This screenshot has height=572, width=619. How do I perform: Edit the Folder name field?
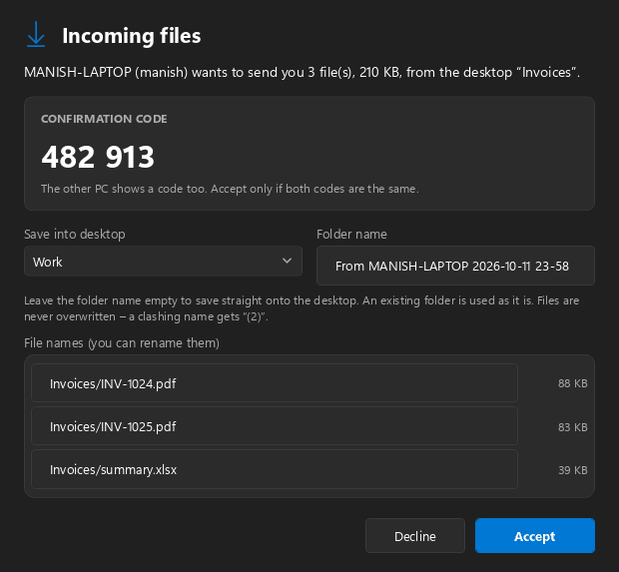[455, 266]
